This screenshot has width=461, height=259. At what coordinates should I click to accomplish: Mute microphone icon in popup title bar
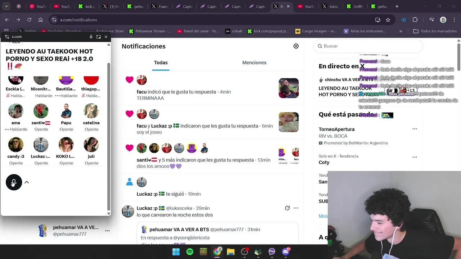[91, 37]
